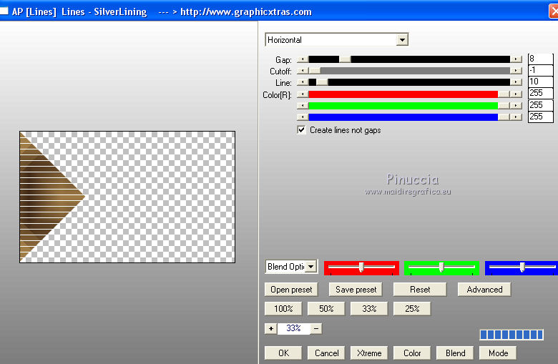Click the green value field showing 255

(x=540, y=105)
